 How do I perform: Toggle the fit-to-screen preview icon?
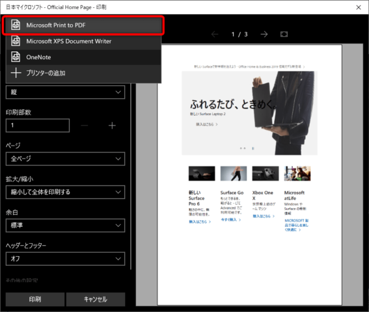point(284,34)
